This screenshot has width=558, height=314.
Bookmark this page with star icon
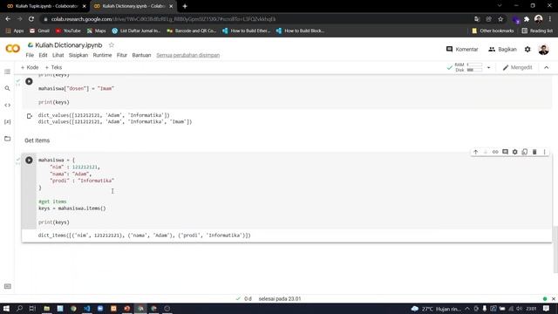500,19
